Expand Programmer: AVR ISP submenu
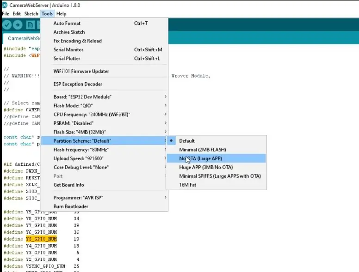This screenshot has width=359, height=272. tap(104, 198)
